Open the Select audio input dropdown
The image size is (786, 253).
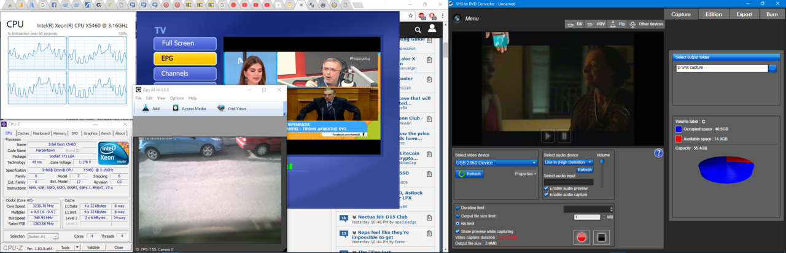[569, 182]
